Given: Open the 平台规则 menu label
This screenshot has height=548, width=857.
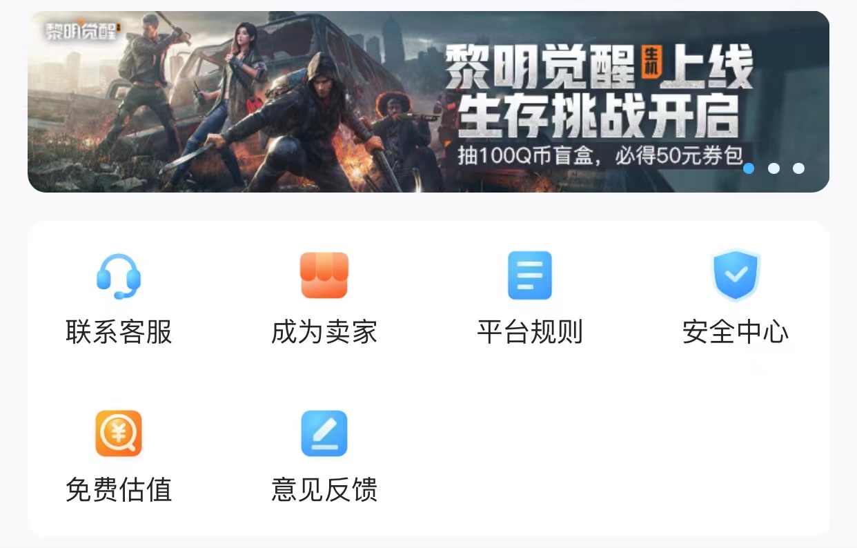Looking at the screenshot, I should point(530,332).
